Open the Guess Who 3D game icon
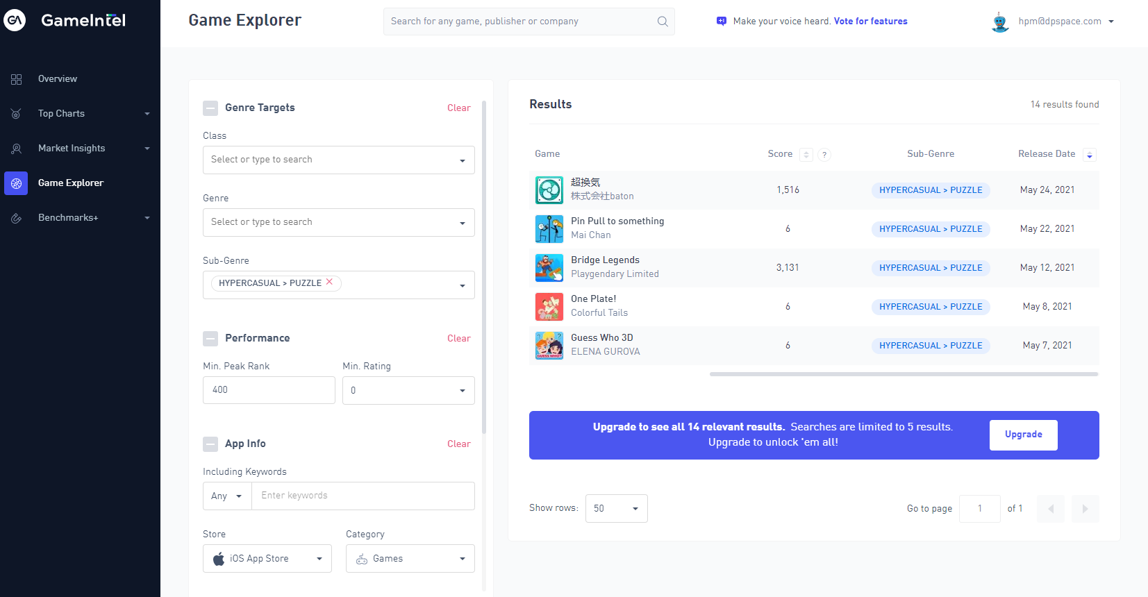1148x597 pixels. pos(549,346)
